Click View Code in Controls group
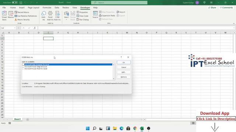This screenshot has height=132, width=236. pyautogui.click(x=83, y=16)
